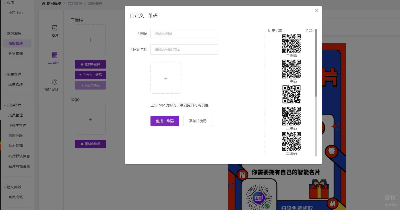
Task: Collapse the 应用 sidebar group
Action: (9, 3)
